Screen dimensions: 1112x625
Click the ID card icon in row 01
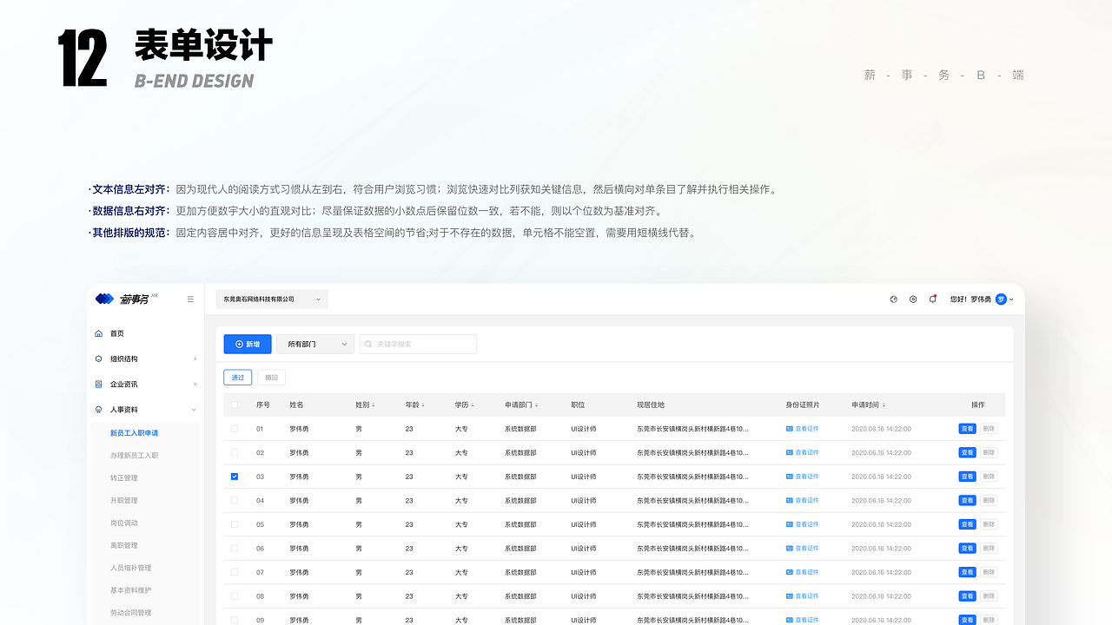790,429
